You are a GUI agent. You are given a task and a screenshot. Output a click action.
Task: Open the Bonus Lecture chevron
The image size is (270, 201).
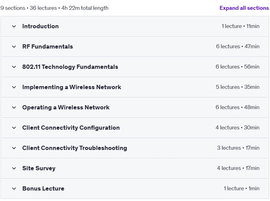(x=14, y=189)
